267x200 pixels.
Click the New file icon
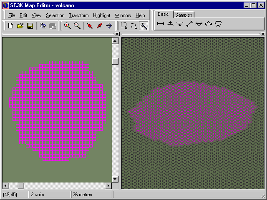[x=11, y=26]
